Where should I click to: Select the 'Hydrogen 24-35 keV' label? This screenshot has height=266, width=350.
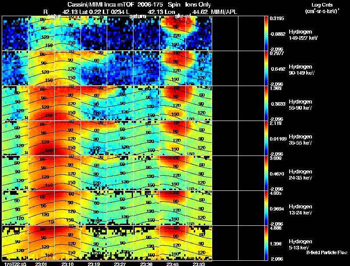click(x=301, y=175)
